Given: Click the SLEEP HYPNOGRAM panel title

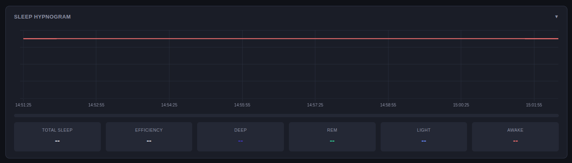Looking at the screenshot, I should [x=42, y=17].
